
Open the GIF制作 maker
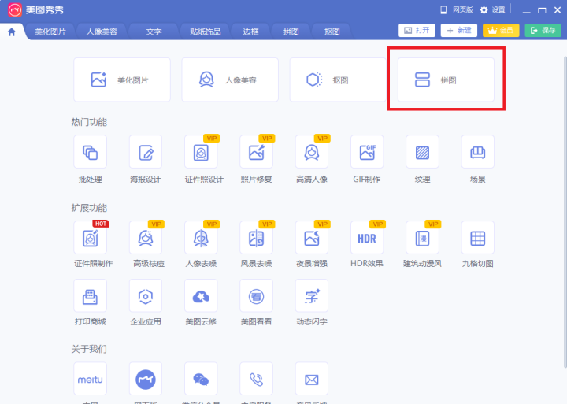pos(367,152)
